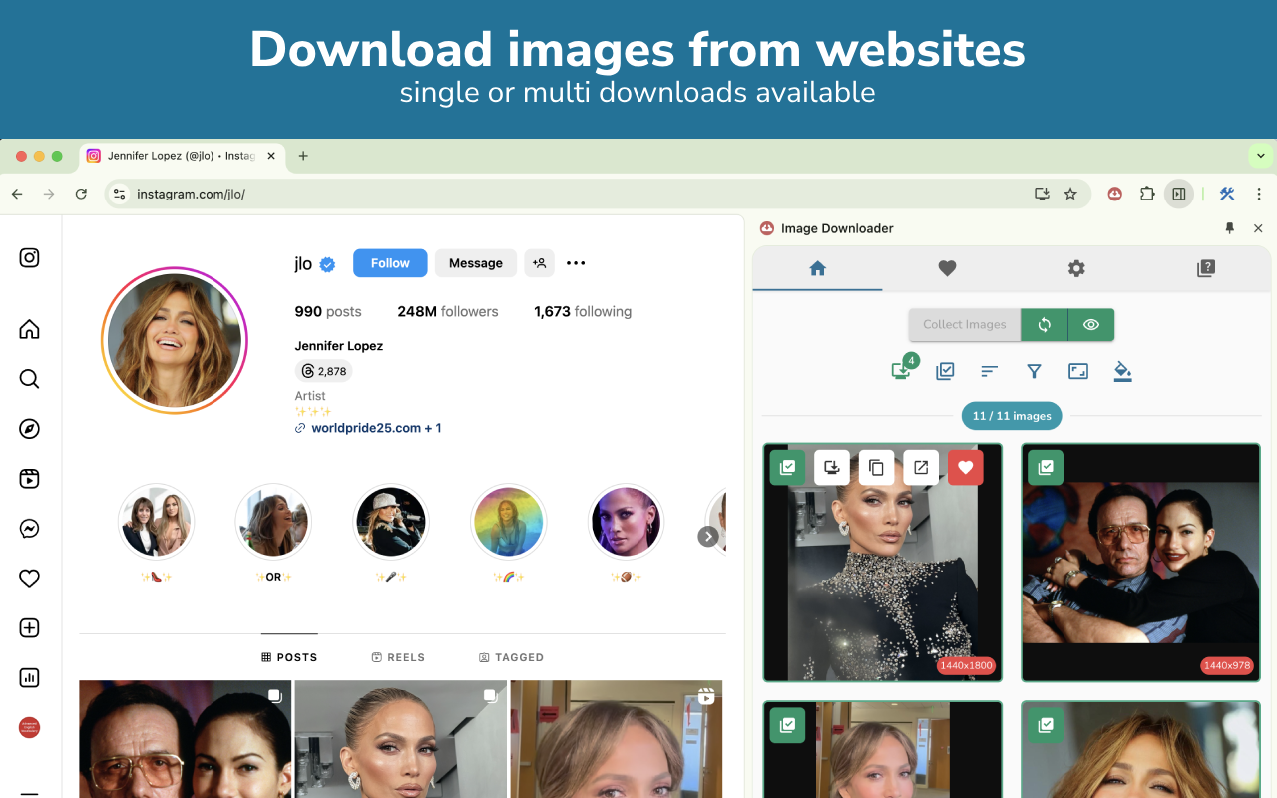Select the Sort images icon
Viewport: 1277px width, 798px height.
[988, 370]
